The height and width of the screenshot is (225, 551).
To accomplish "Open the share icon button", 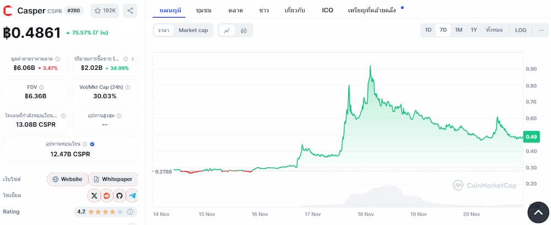I will (x=130, y=11).
